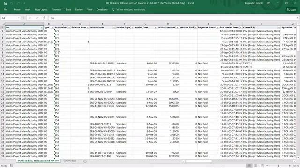Open the Release Num filter dropdown
Screen dimensions: 300x168
[x=88, y=28]
